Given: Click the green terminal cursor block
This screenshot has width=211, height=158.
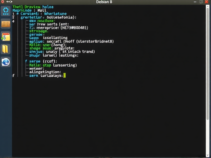Looking at the screenshot, I should [x=65, y=75].
